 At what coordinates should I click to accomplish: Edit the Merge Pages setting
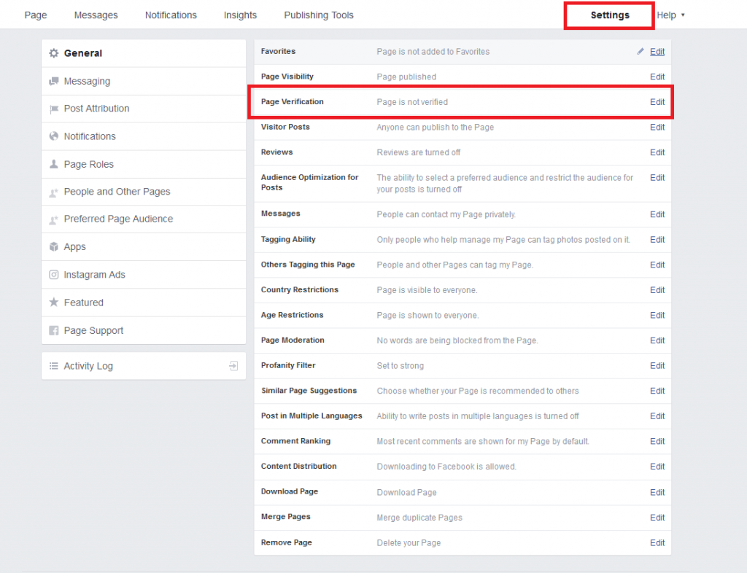click(657, 518)
